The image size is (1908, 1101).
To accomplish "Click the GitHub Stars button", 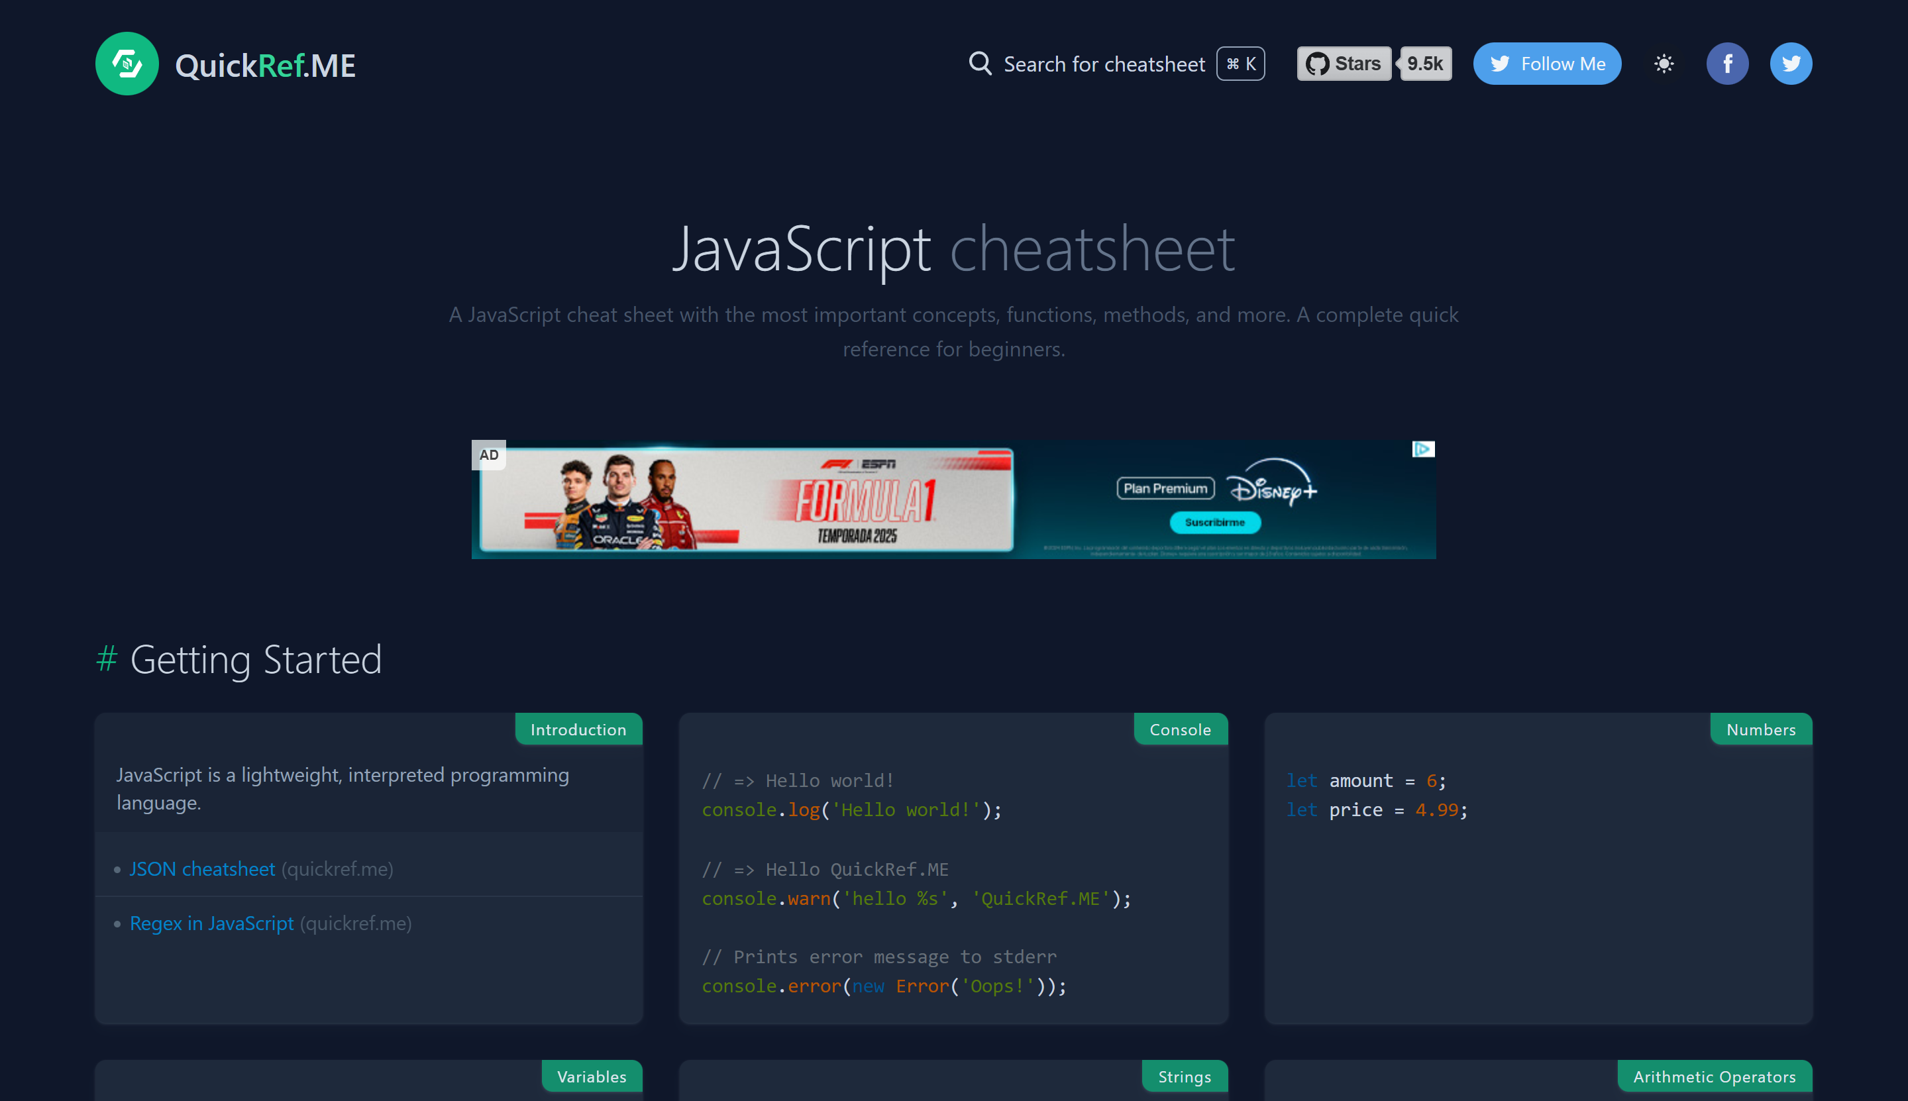I will point(1344,64).
